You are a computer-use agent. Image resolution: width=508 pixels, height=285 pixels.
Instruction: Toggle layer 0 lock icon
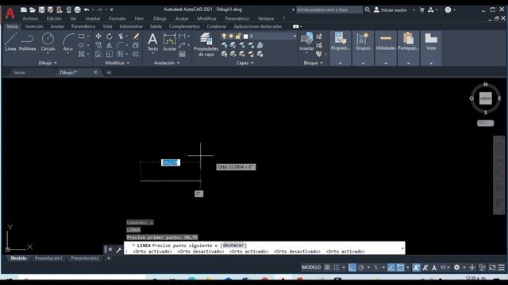click(x=238, y=36)
